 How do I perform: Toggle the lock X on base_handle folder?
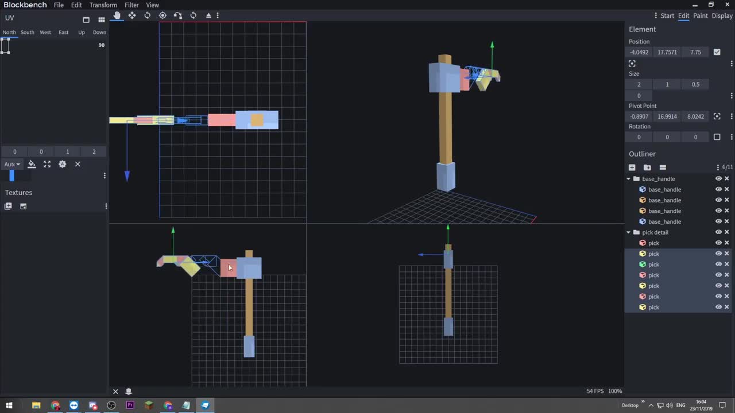[726, 179]
